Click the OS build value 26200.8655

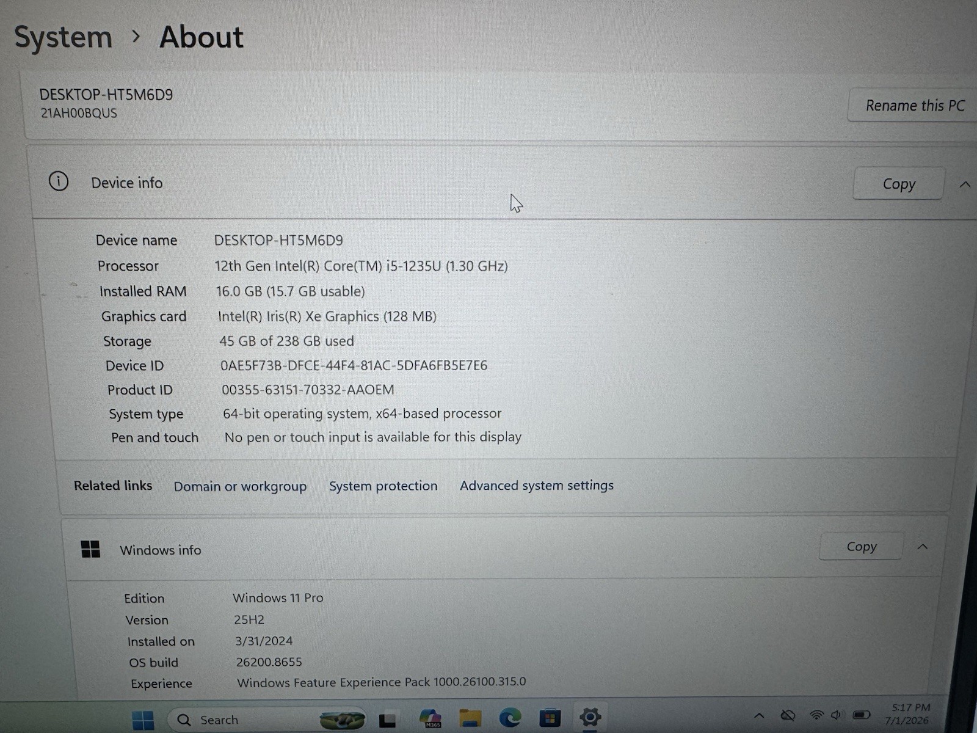(x=269, y=662)
